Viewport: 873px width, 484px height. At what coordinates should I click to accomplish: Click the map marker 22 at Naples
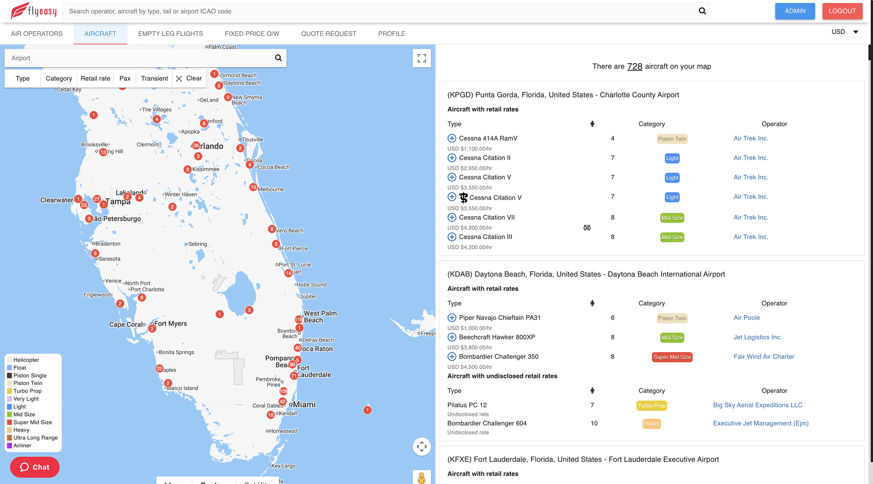160,369
